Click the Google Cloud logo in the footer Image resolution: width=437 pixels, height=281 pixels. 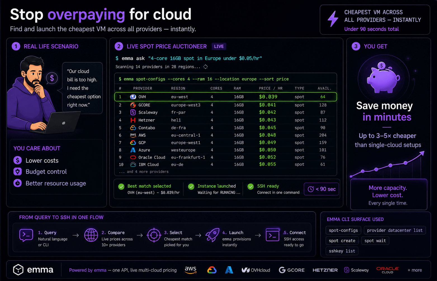tap(212, 270)
